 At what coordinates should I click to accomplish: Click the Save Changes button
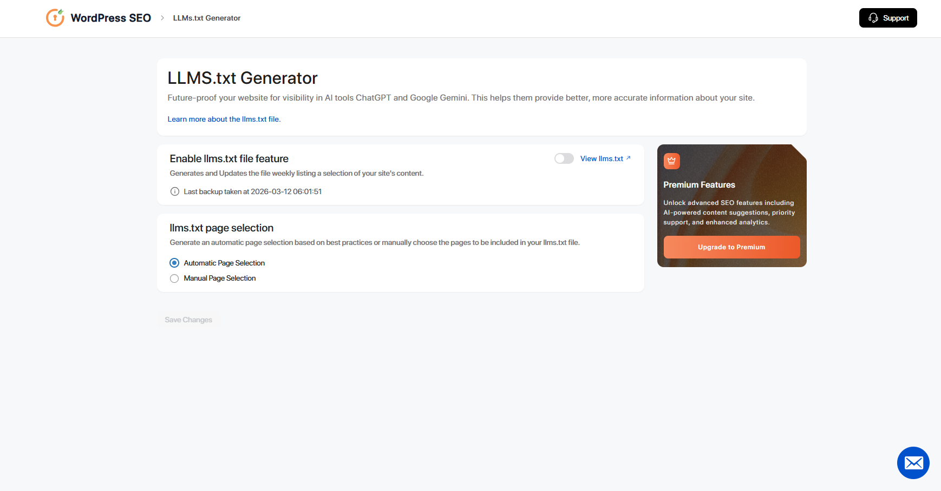coord(188,320)
